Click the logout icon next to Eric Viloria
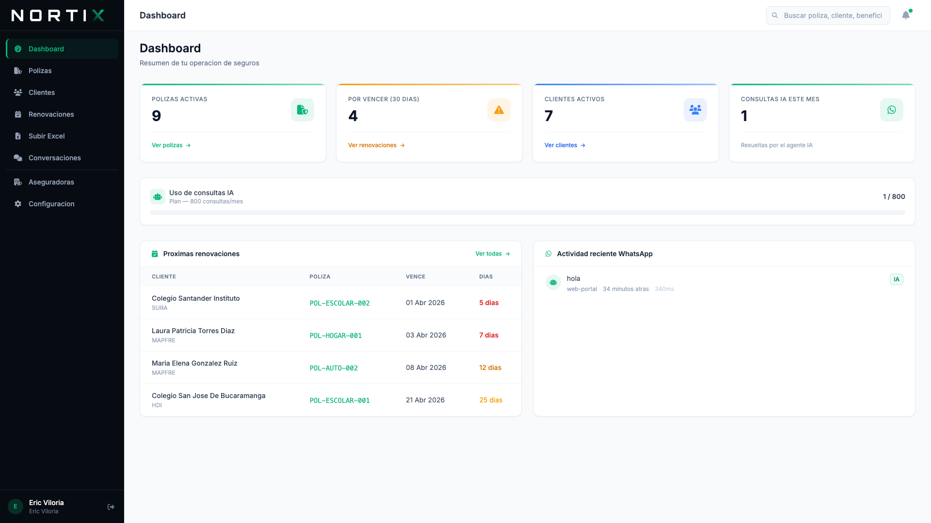This screenshot has height=523, width=931. (x=111, y=506)
